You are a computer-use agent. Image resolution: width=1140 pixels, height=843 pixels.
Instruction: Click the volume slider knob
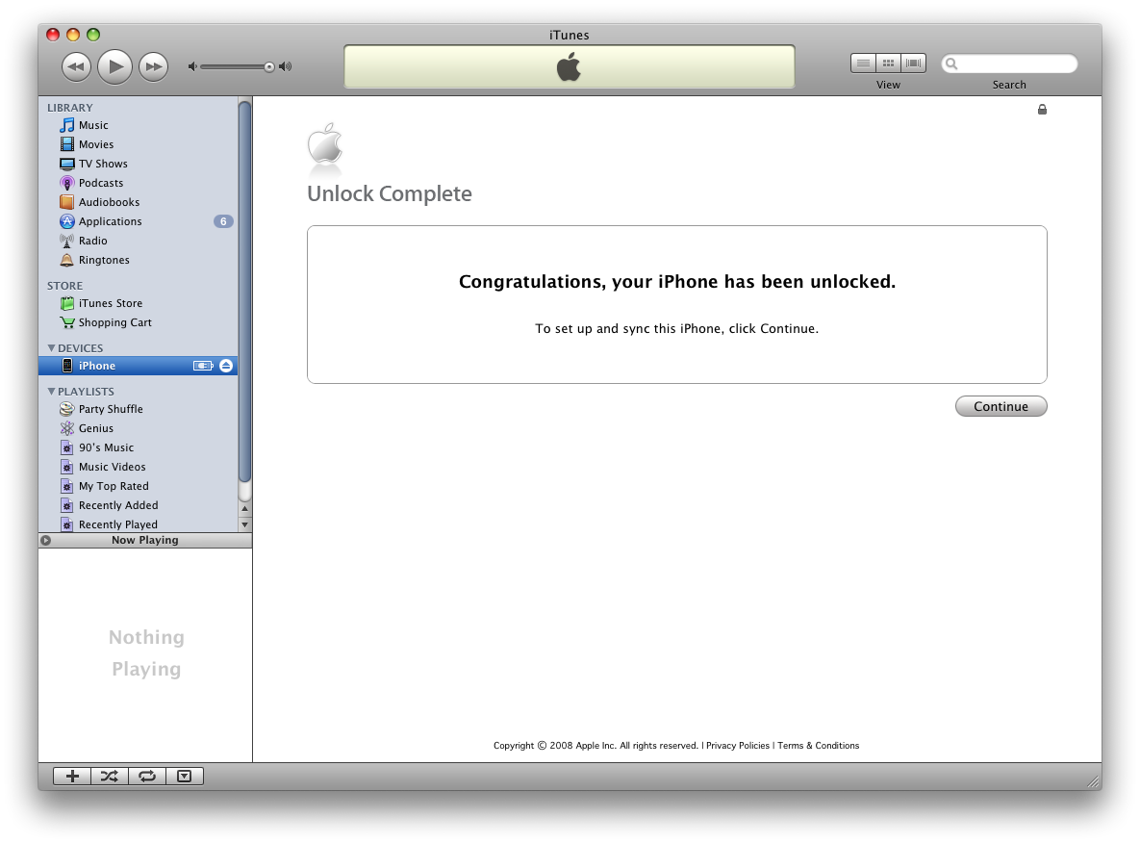click(269, 67)
